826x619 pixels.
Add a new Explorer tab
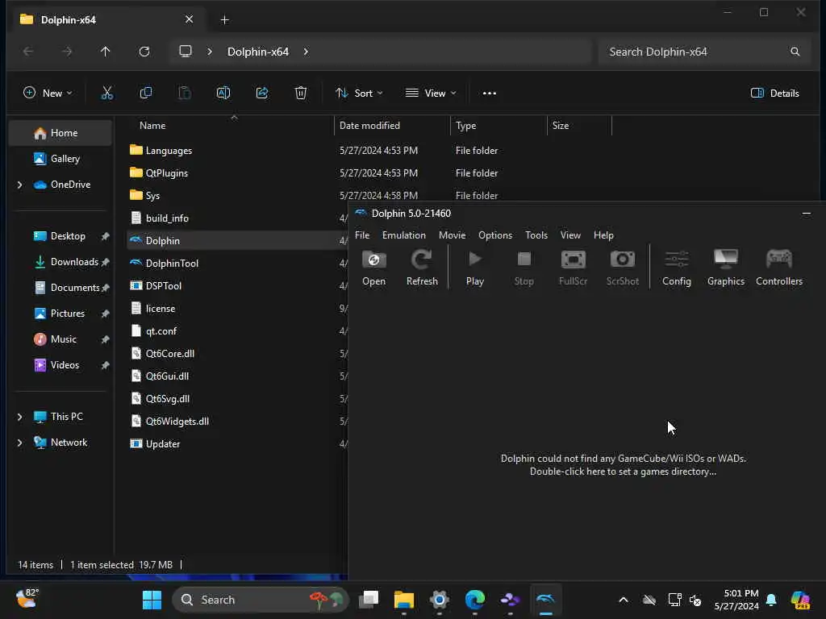click(x=224, y=20)
